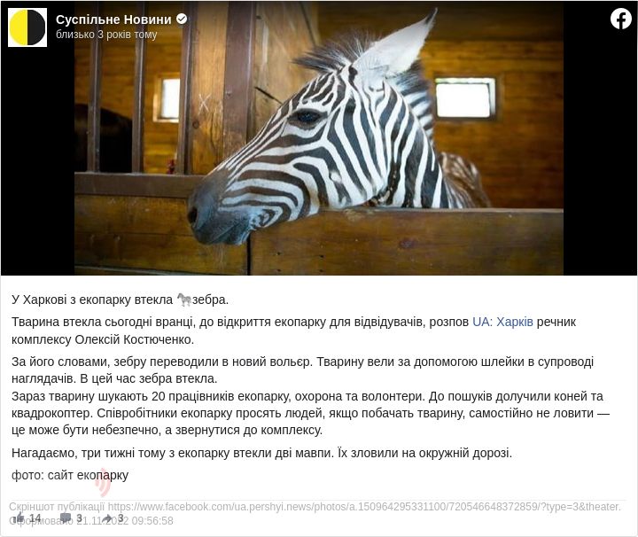This screenshot has height=537, width=638.
Task: Open the Суспільне Новини yellow-black profile avatar
Action: point(27,27)
